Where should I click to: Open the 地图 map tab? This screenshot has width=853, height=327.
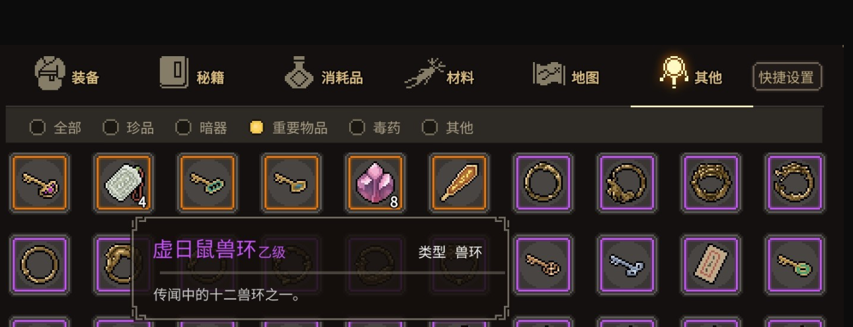567,75
